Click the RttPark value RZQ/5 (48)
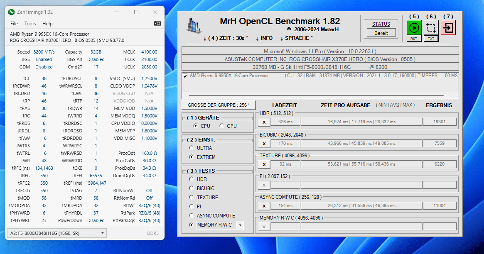Image resolution: width=484 pixels, height=254 pixels. [149, 213]
